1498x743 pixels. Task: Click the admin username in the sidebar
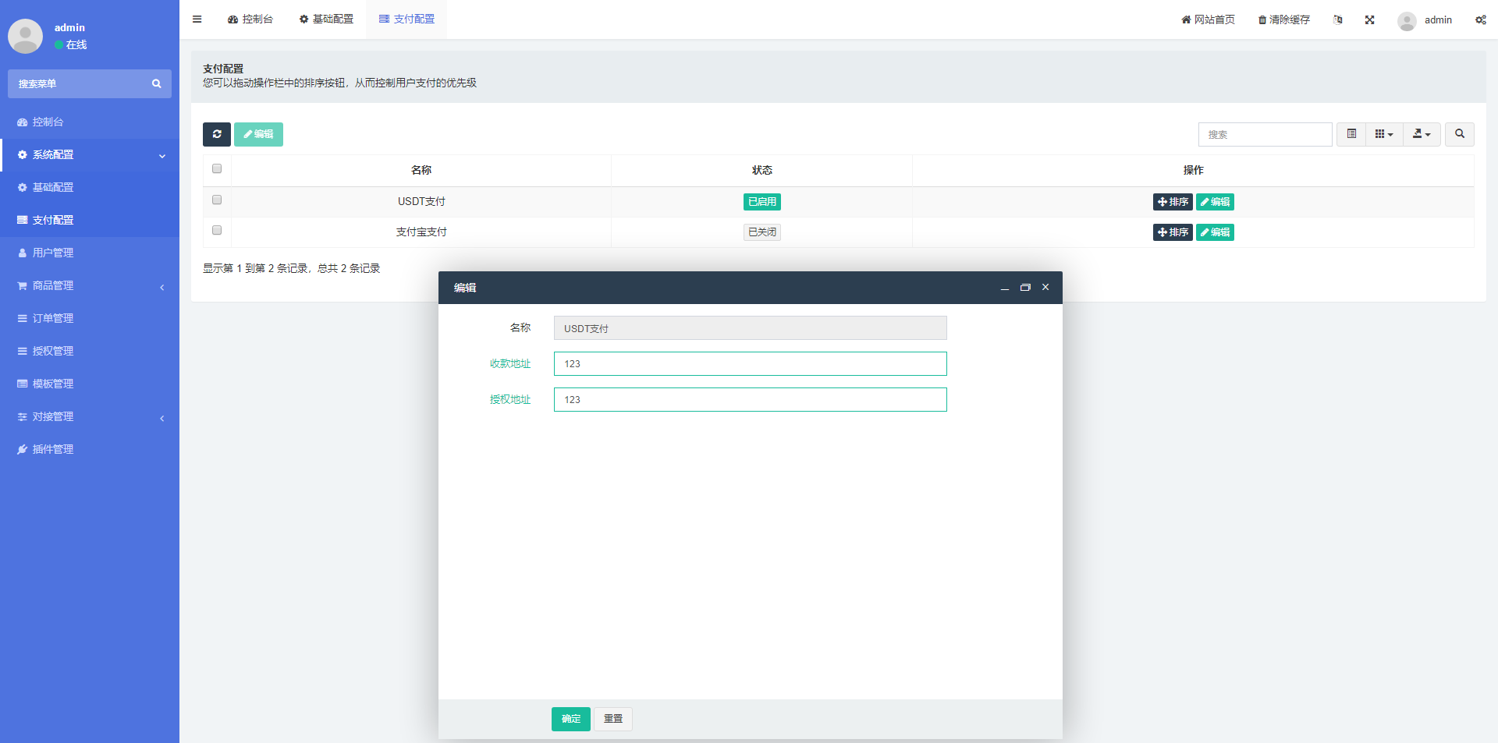69,27
